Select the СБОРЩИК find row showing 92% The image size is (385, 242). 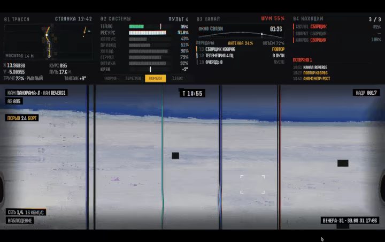pos(337,27)
